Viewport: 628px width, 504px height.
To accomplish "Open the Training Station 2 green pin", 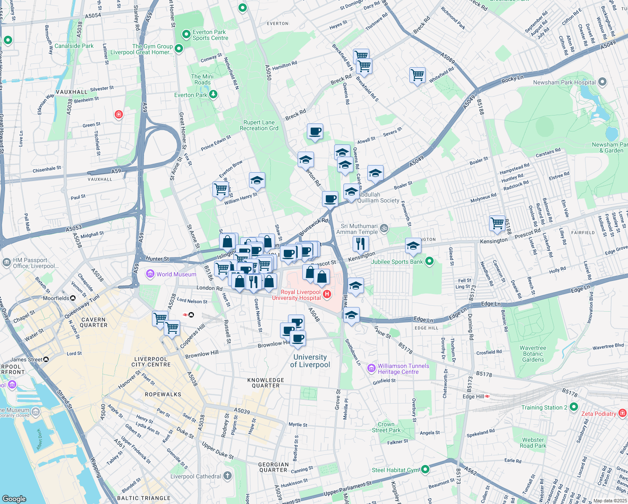I will tap(574, 407).
